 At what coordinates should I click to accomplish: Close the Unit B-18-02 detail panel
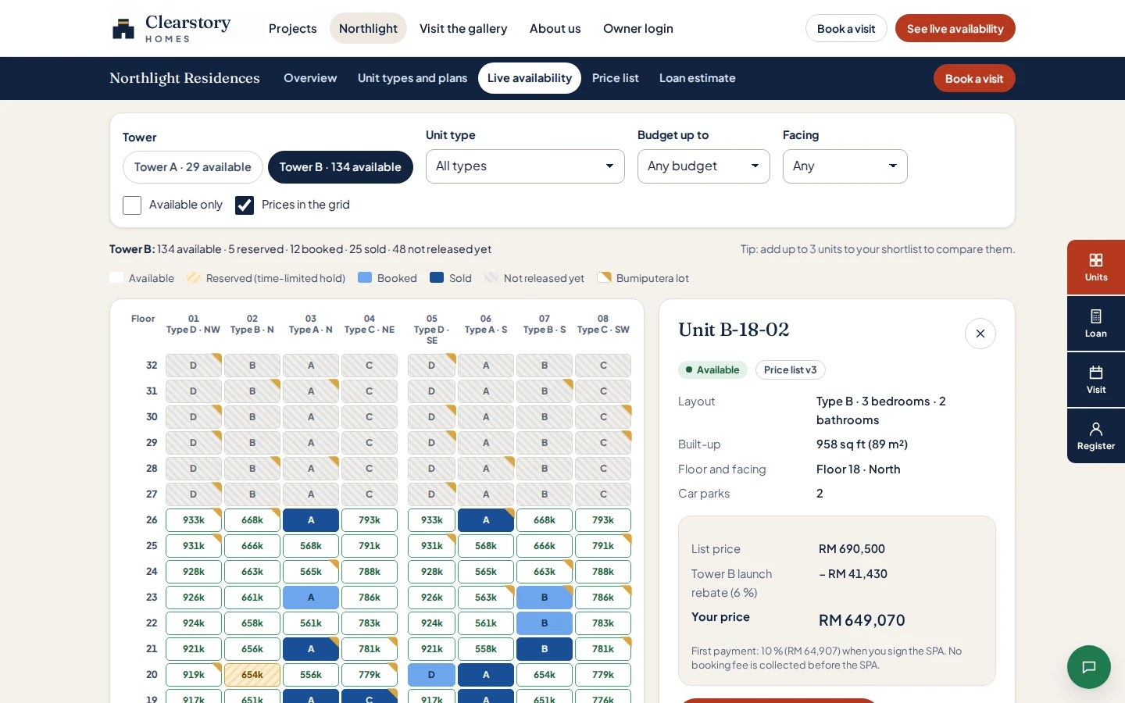pos(980,334)
